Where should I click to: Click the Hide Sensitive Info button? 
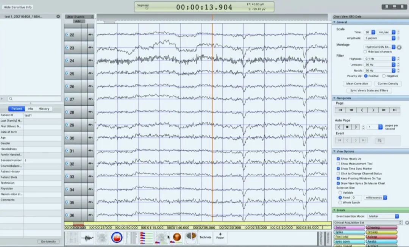(x=18, y=7)
